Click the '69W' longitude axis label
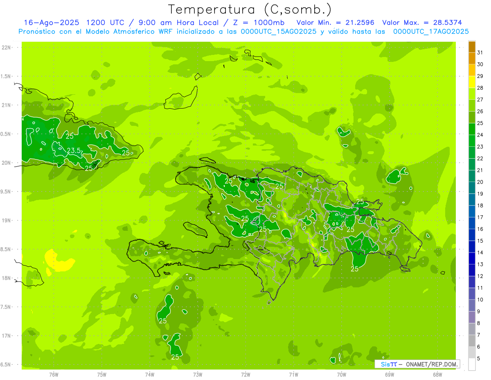 [390, 375]
